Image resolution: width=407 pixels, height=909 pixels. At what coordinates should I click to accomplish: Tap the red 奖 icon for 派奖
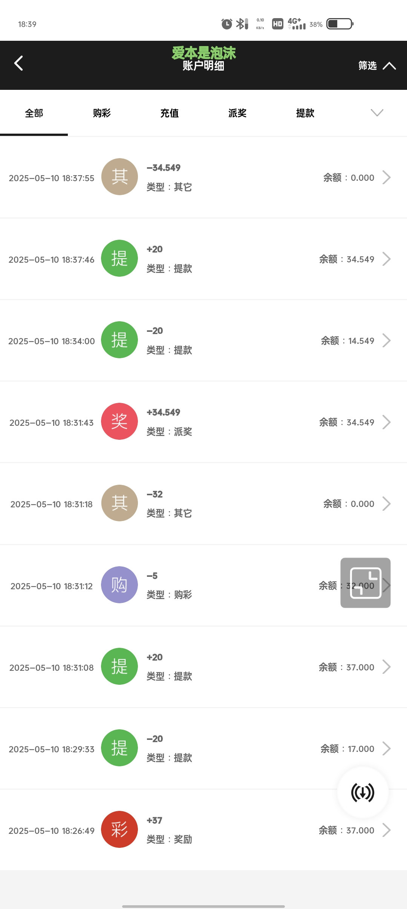pyautogui.click(x=119, y=421)
